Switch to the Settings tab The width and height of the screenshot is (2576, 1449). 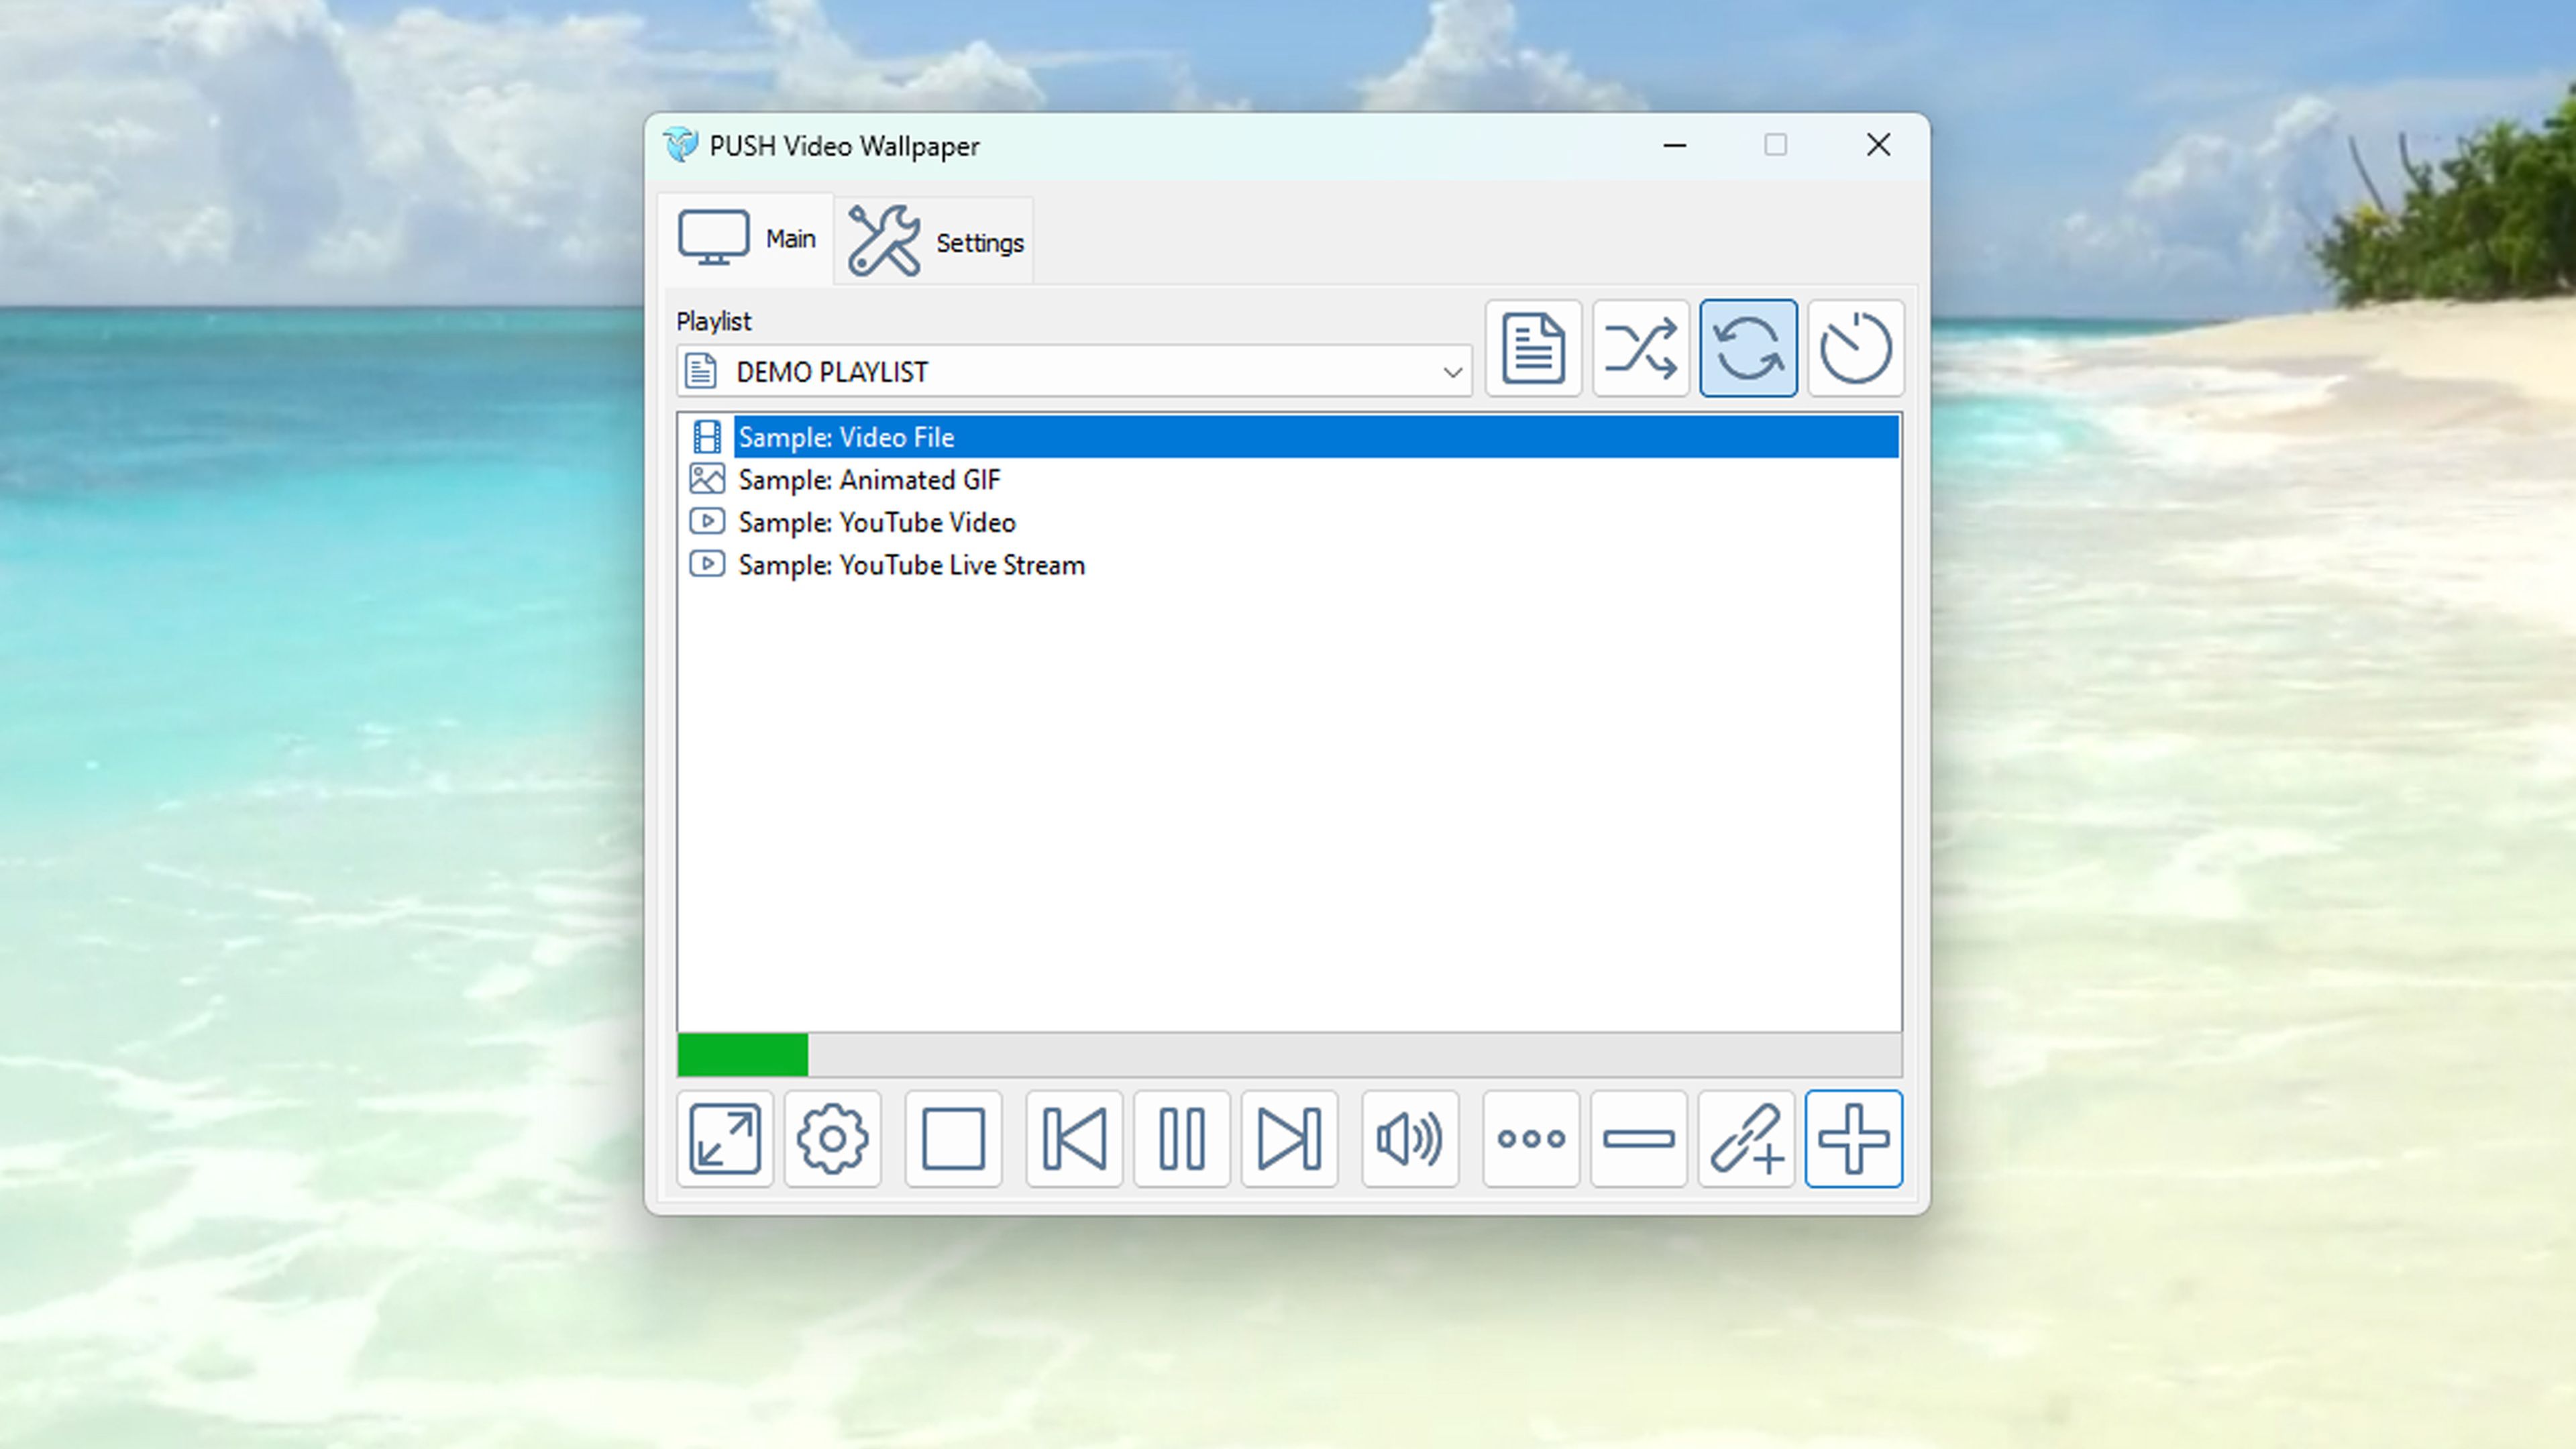934,241
